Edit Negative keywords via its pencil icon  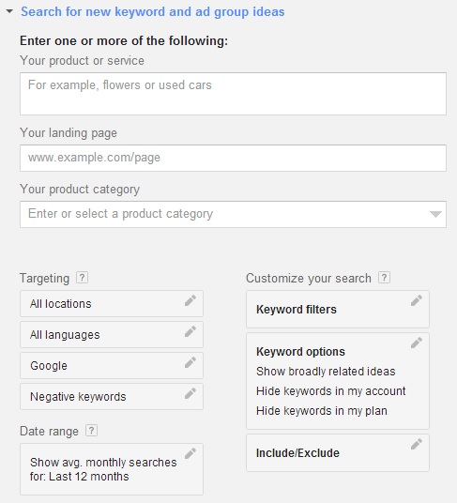[190, 393]
